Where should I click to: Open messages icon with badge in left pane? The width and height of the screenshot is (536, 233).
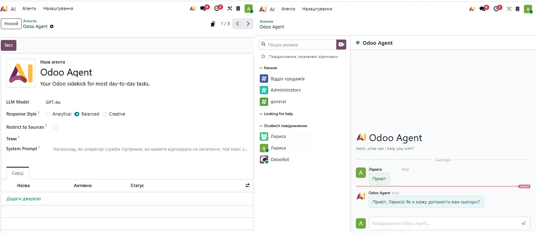203,8
